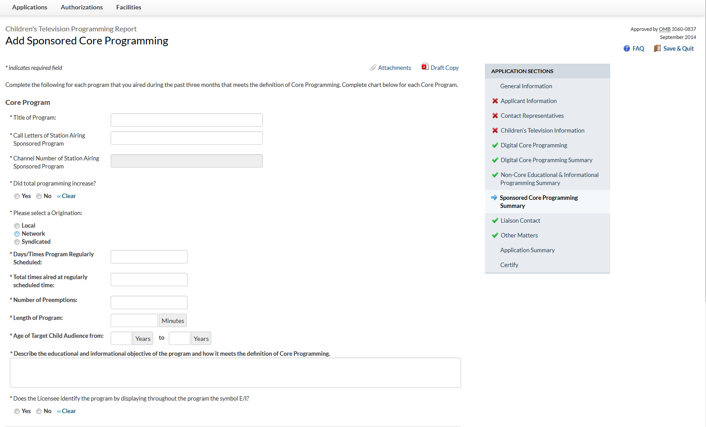
Task: Click the Draft Copy PDF icon
Action: coord(425,67)
